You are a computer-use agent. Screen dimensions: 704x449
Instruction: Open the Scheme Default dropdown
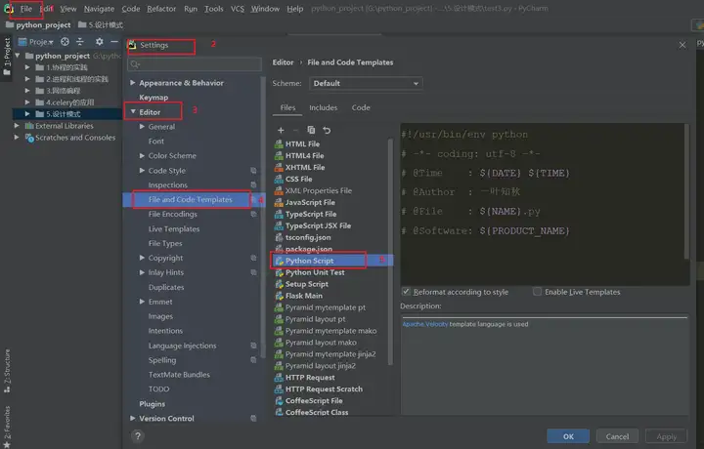click(366, 83)
